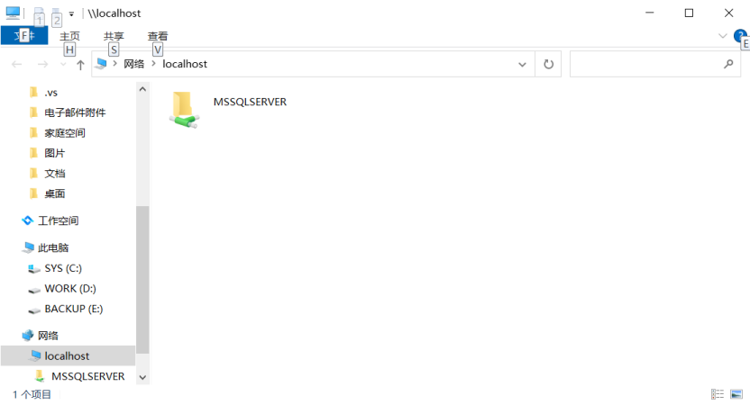Open the address bar history dropdown
750x405 pixels.
tap(522, 65)
